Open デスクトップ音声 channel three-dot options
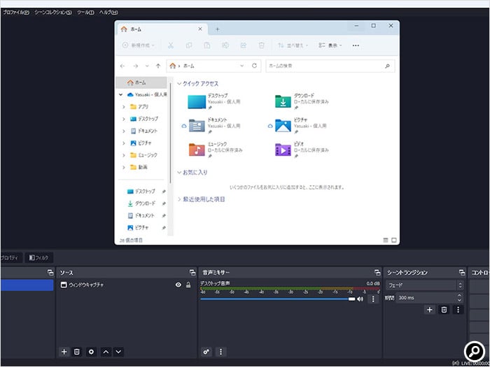Screen dimensions: 490x367 click(373, 299)
